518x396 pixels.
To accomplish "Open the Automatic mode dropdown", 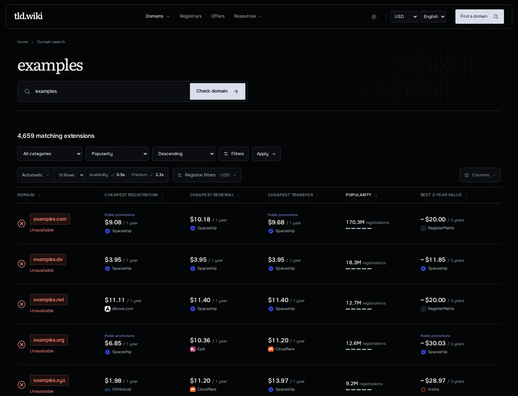I will (36, 175).
